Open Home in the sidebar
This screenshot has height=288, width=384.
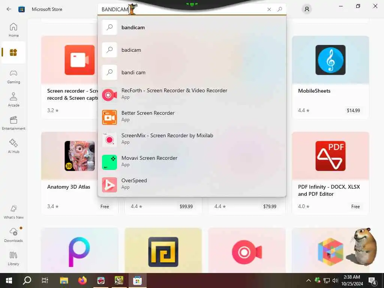tap(13, 30)
